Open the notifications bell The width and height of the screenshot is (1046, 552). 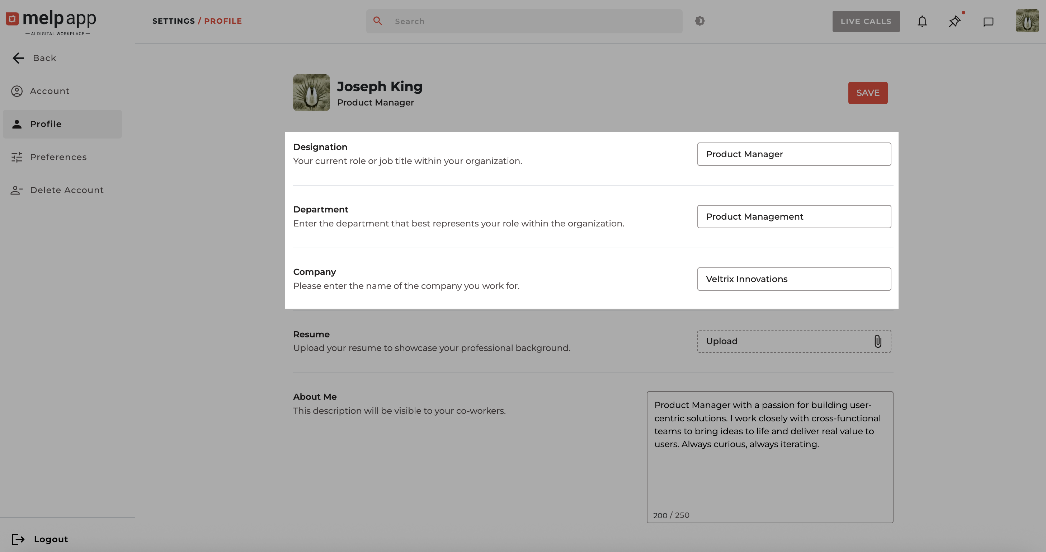coord(922,22)
